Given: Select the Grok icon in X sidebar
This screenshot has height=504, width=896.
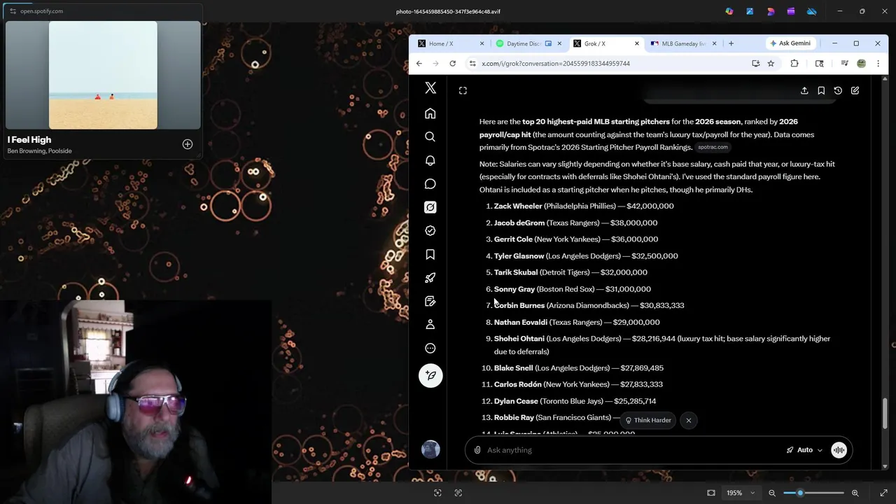Looking at the screenshot, I should 430,207.
